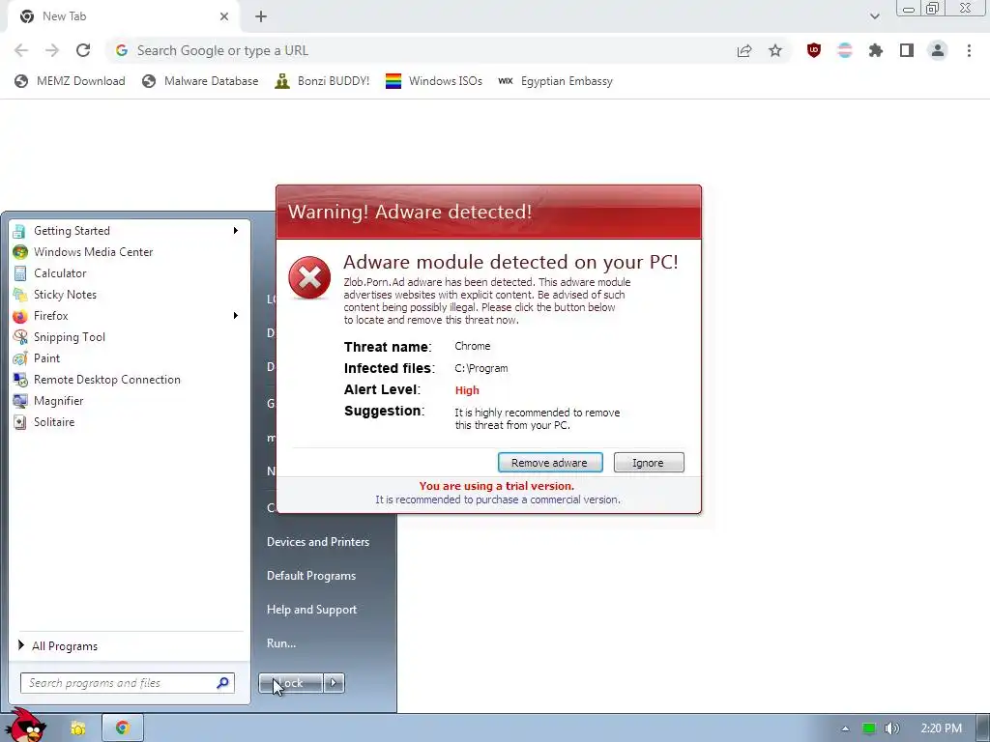Click the Lock button in Start menu
The image size is (990, 742).
pyautogui.click(x=291, y=683)
